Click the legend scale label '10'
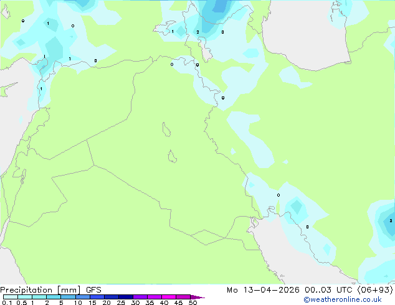Image resolution: width=395 pixels, height=305 pixels. click(78, 303)
